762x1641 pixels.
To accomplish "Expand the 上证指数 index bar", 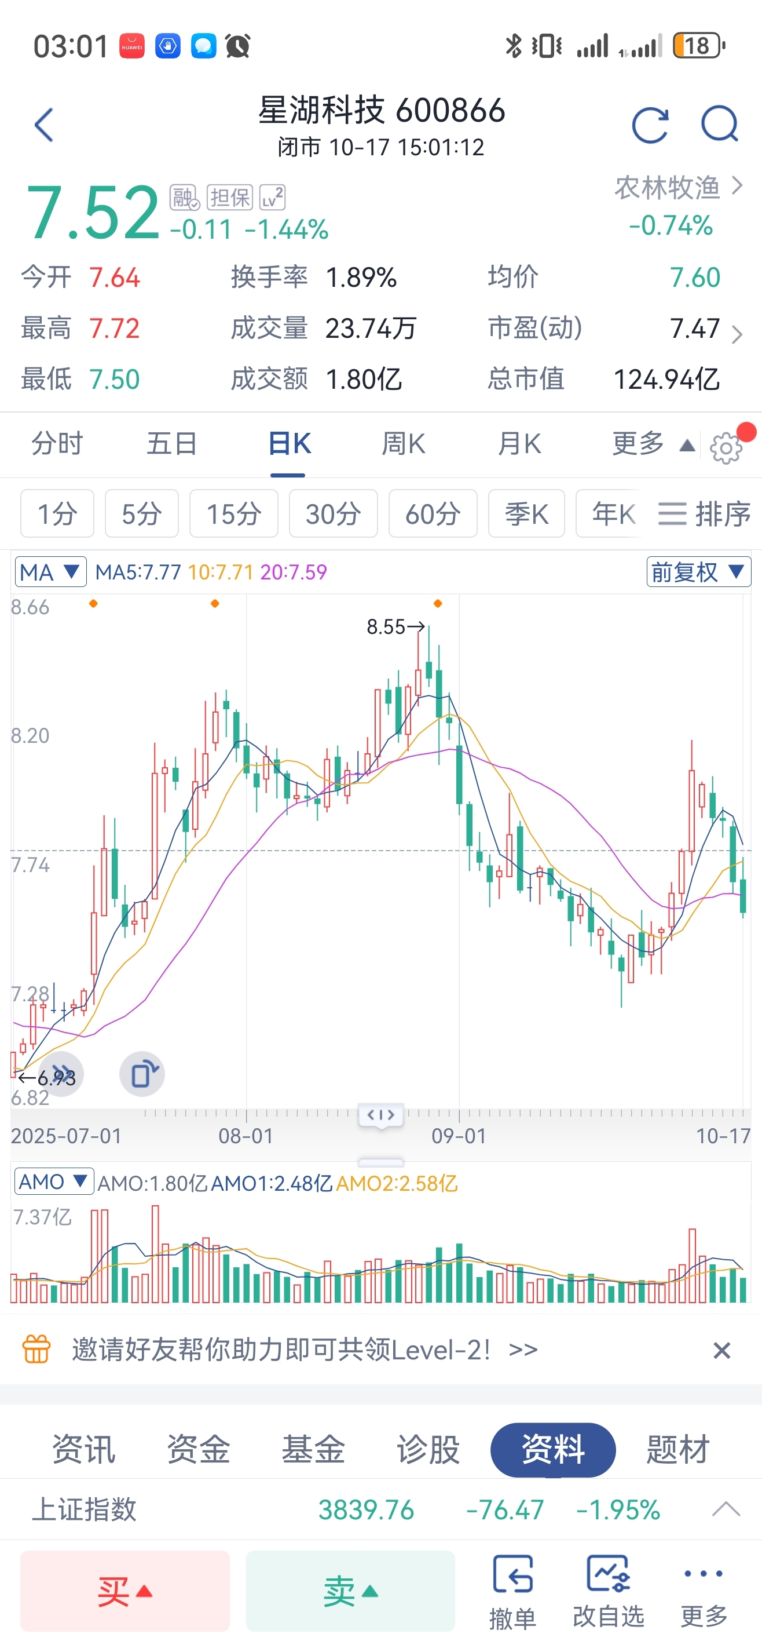I will [726, 1509].
